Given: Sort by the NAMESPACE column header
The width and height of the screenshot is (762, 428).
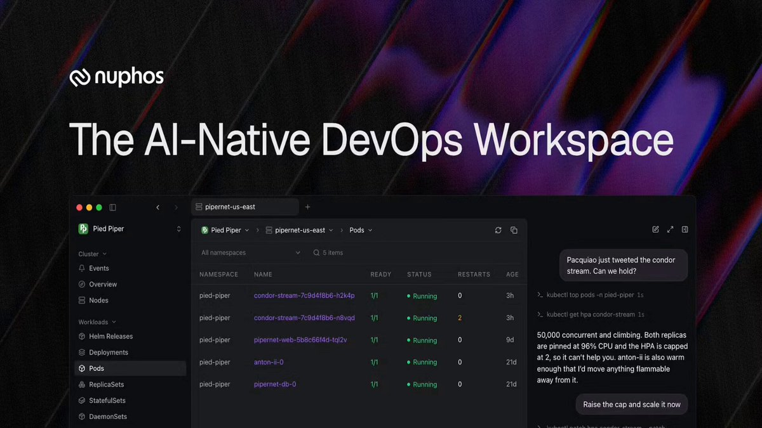Looking at the screenshot, I should (218, 275).
